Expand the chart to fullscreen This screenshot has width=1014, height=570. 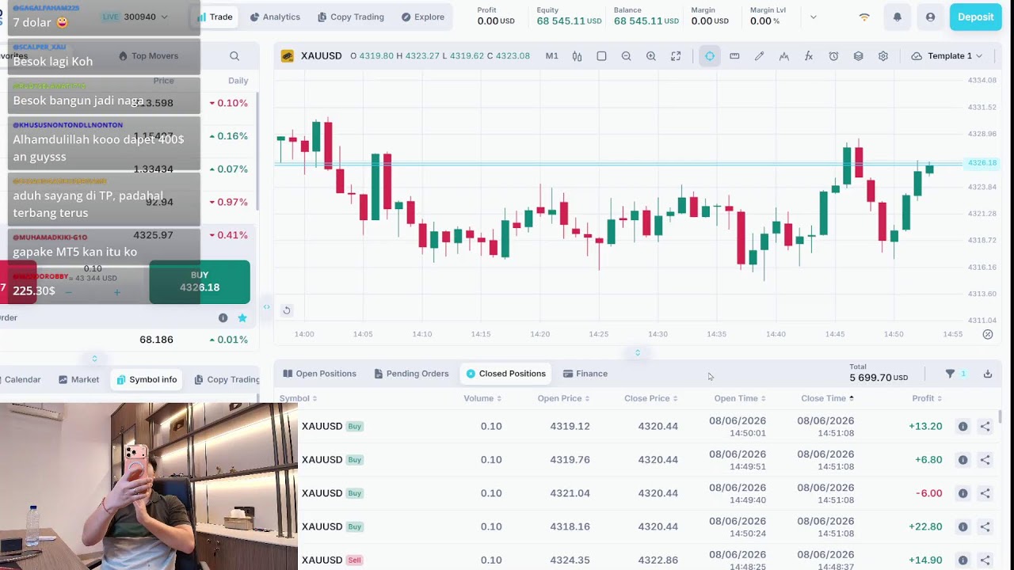click(676, 56)
